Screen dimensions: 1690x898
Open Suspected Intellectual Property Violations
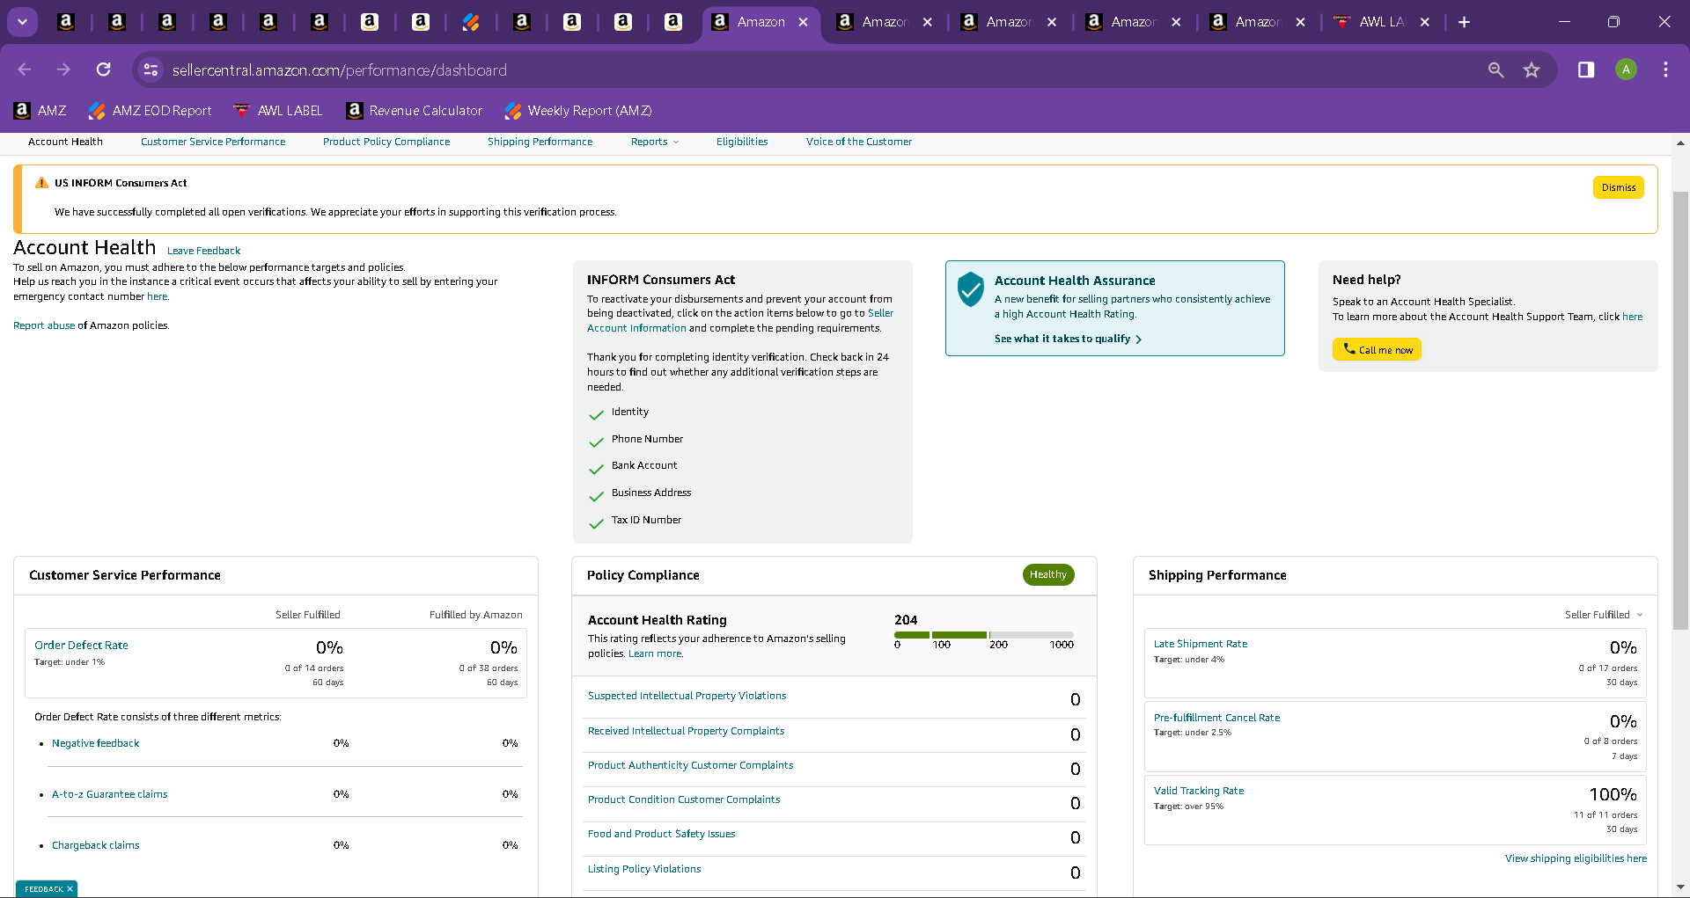687,696
